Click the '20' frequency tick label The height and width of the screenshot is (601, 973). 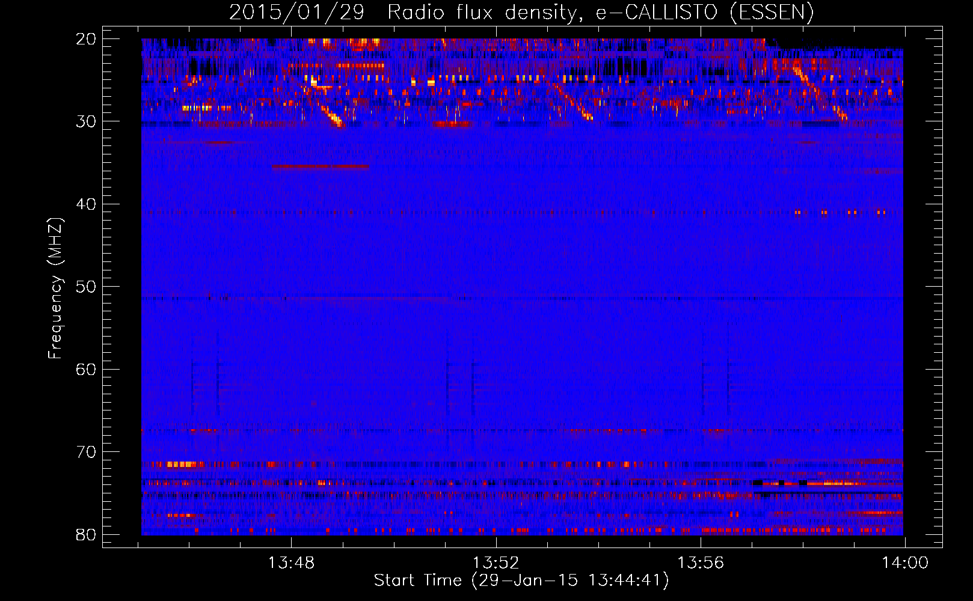[x=86, y=39]
